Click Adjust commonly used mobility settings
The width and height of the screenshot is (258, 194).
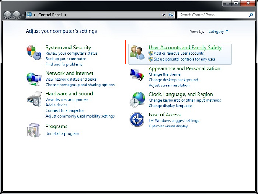tap(80, 116)
